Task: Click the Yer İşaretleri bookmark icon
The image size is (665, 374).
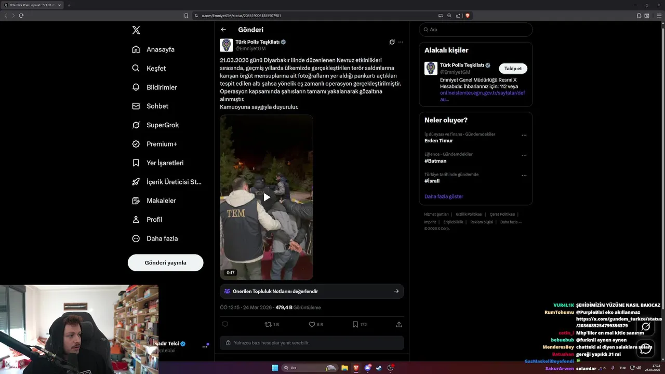Action: coord(136,163)
